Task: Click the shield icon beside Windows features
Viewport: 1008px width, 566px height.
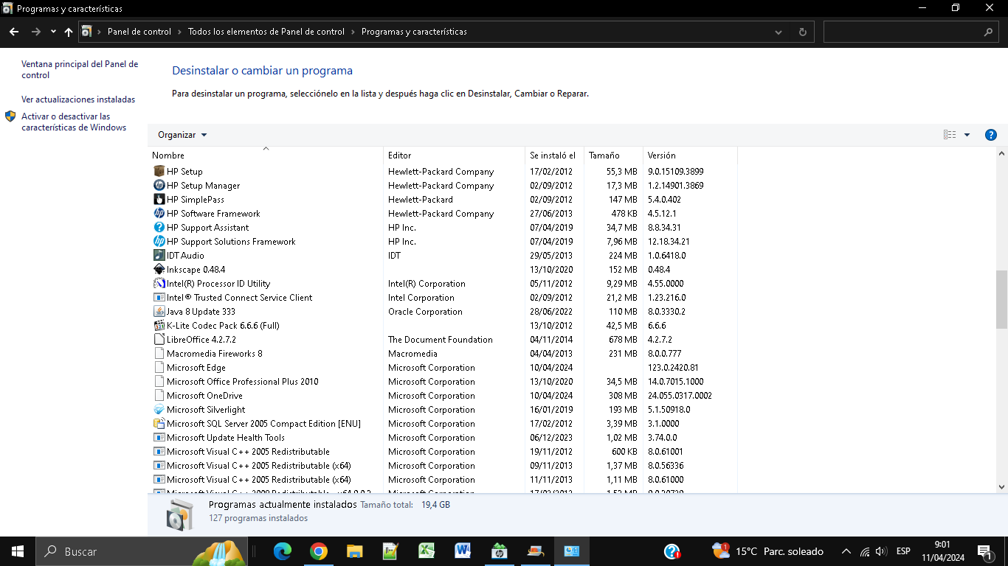Action: pyautogui.click(x=10, y=116)
